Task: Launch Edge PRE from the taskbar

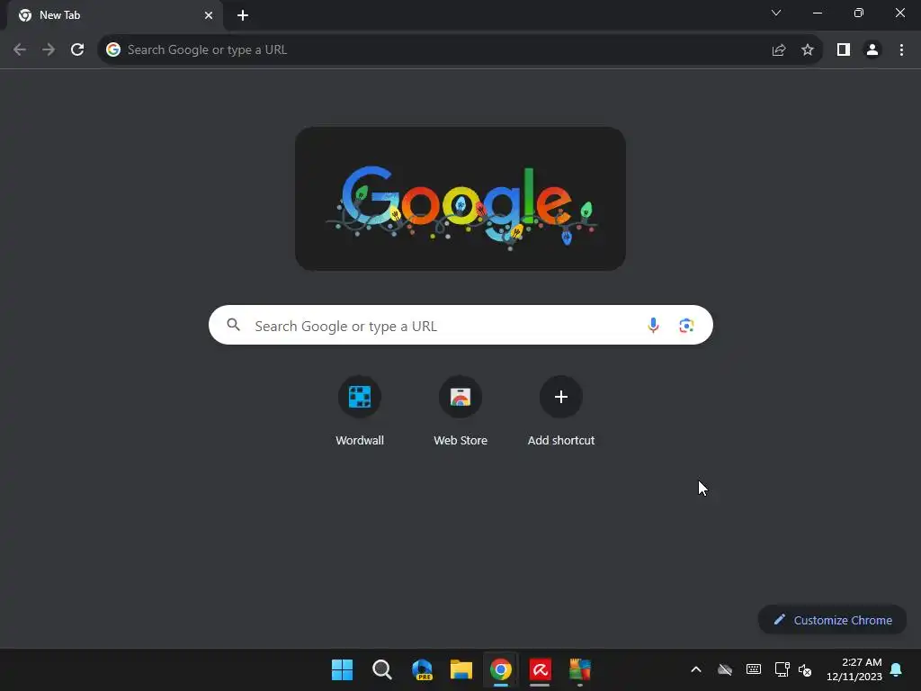Action: tap(422, 669)
